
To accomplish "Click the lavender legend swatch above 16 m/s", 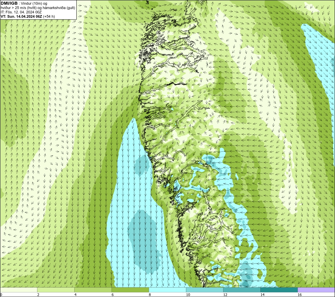I will tap(316, 290).
